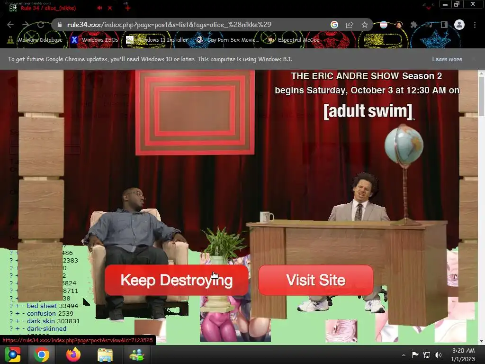The image size is (485, 364).
Task: Click the address bar URL text
Action: tap(169, 25)
